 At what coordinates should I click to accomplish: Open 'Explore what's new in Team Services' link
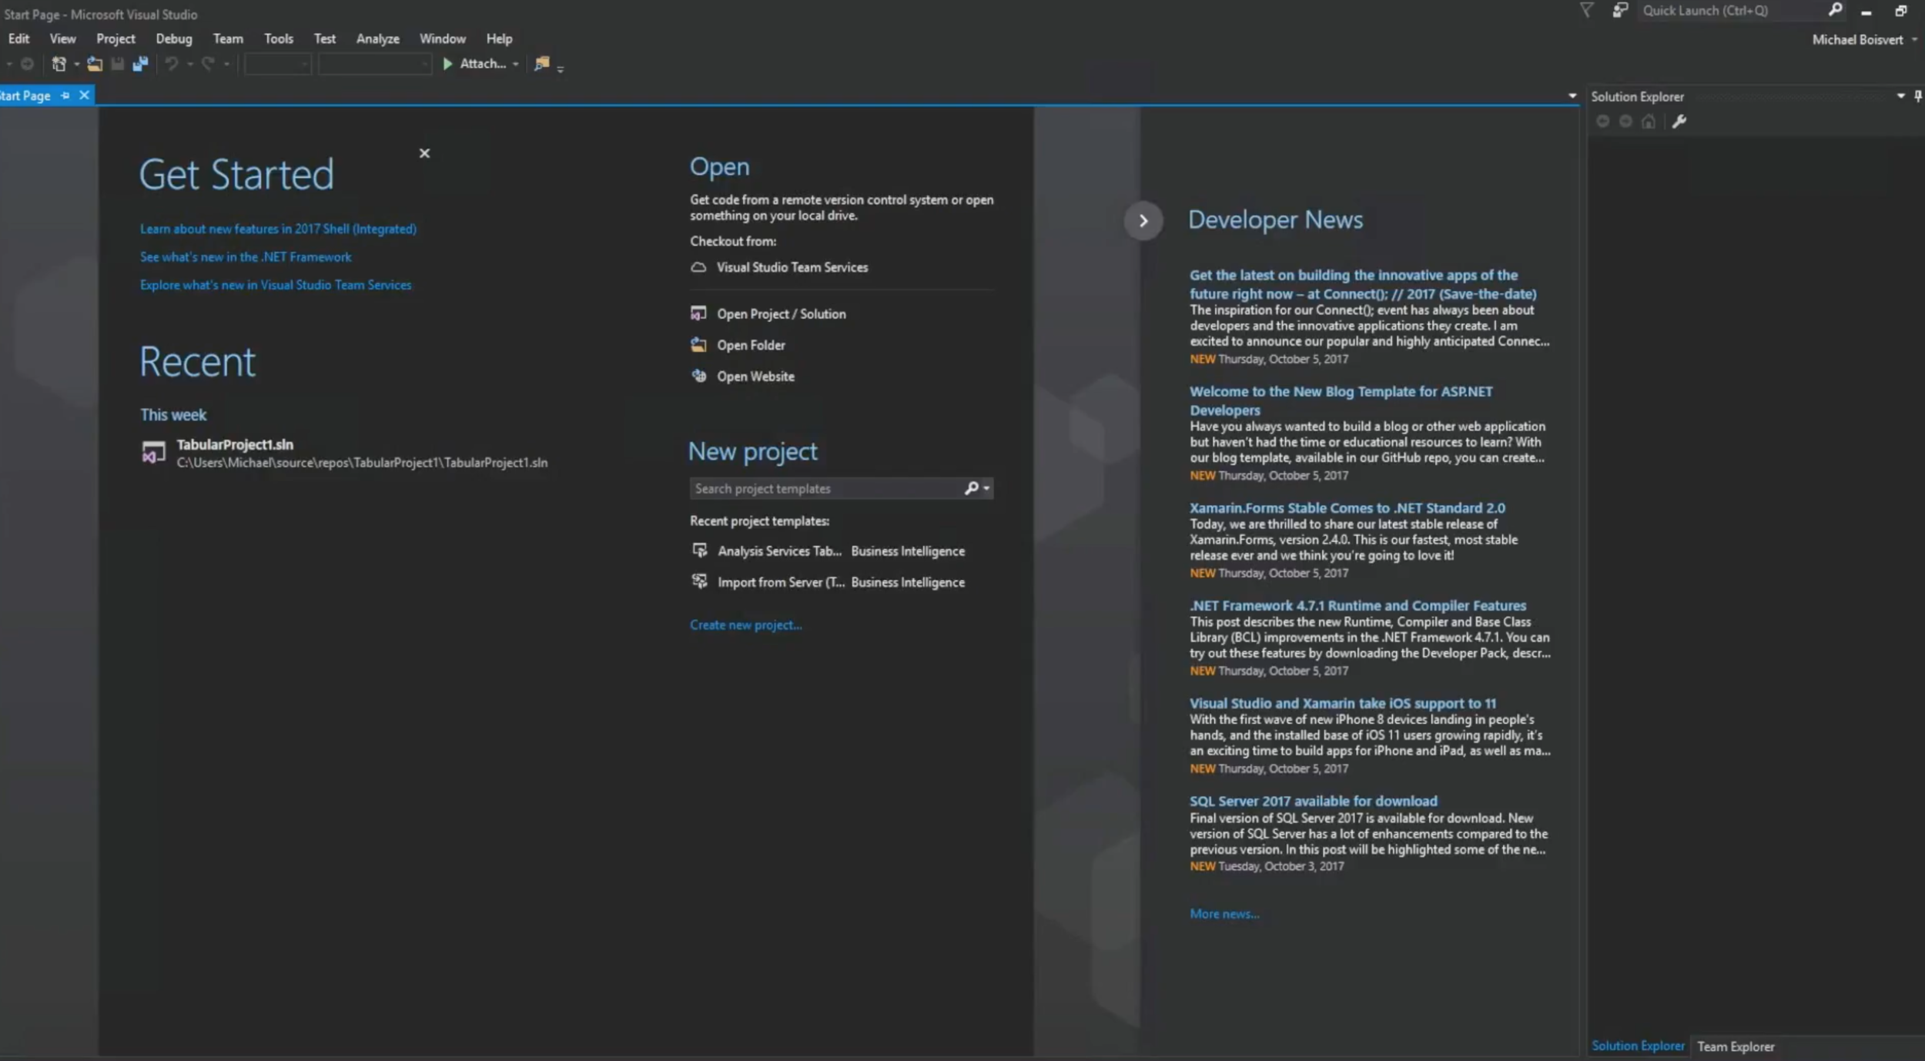tap(276, 285)
